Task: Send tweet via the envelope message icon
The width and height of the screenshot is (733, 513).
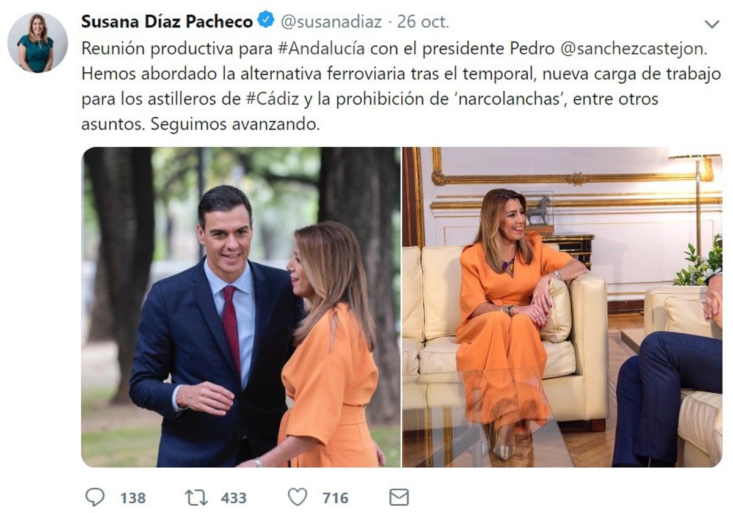Action: tap(399, 497)
